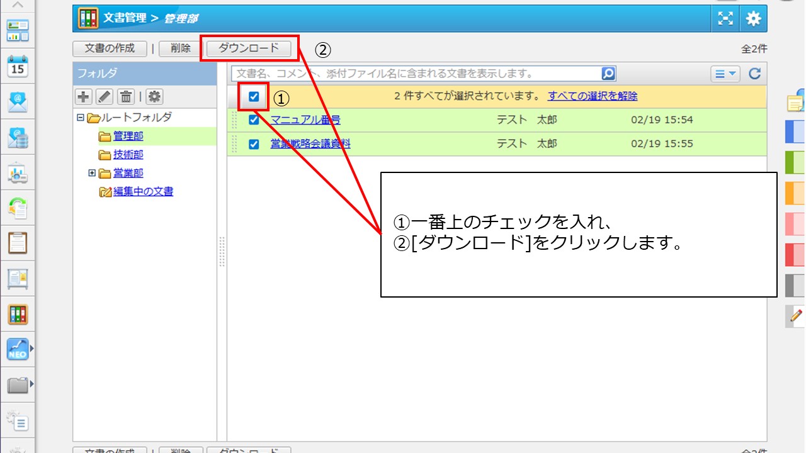The image size is (806, 453).
Task: Open the マニュアル番号 document link
Action: coord(305,120)
